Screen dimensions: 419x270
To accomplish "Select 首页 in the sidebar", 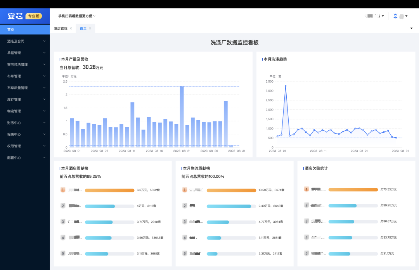I will point(25,29).
